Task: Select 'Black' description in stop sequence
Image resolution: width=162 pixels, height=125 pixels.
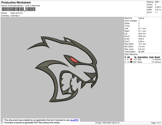Action: click(x=140, y=62)
